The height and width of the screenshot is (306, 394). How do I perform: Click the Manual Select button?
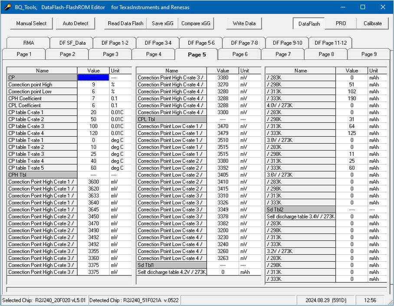pyautogui.click(x=31, y=23)
